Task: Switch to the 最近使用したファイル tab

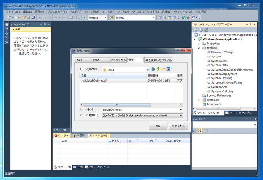Action: point(158,60)
